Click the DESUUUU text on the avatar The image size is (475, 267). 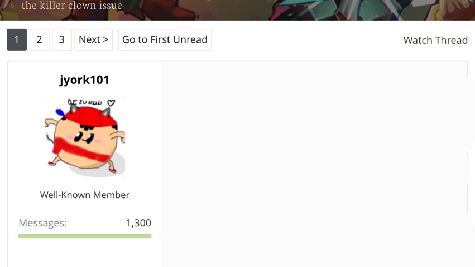(x=85, y=102)
